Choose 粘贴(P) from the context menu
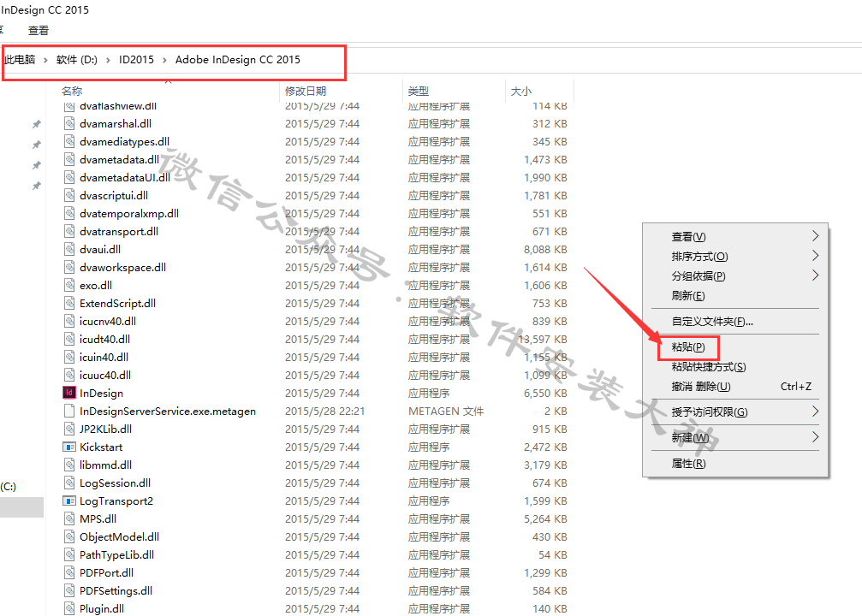 pyautogui.click(x=687, y=347)
